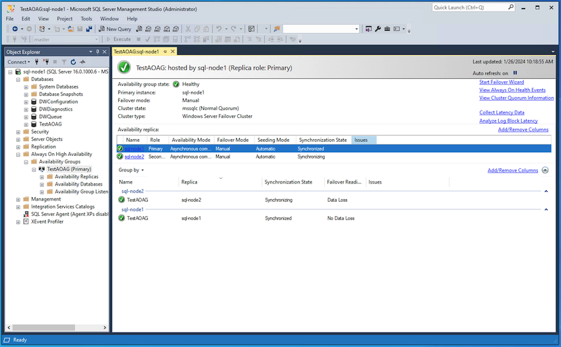Click the Analysis Services DMX Query icon
The image size is (561, 347).
click(x=157, y=29)
